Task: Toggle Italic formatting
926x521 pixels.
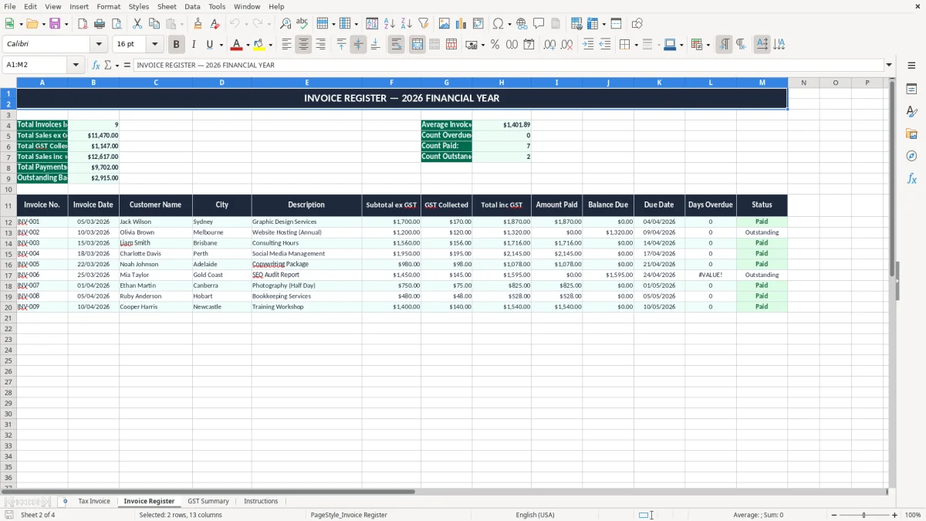Action: pos(194,45)
